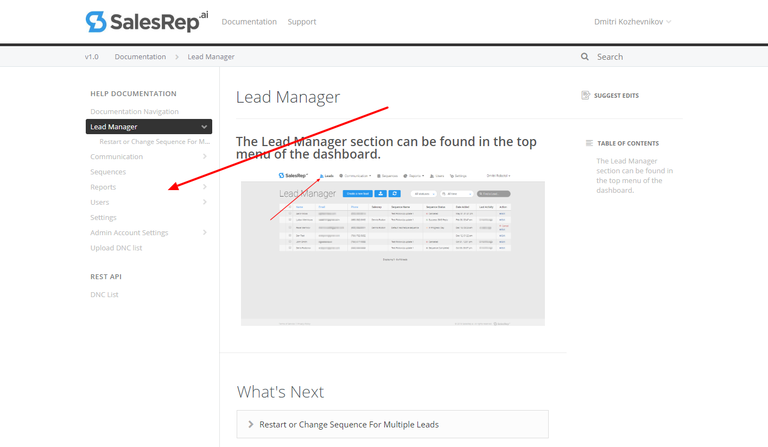
Task: Click the Table of Contents lines icon
Action: pos(589,143)
